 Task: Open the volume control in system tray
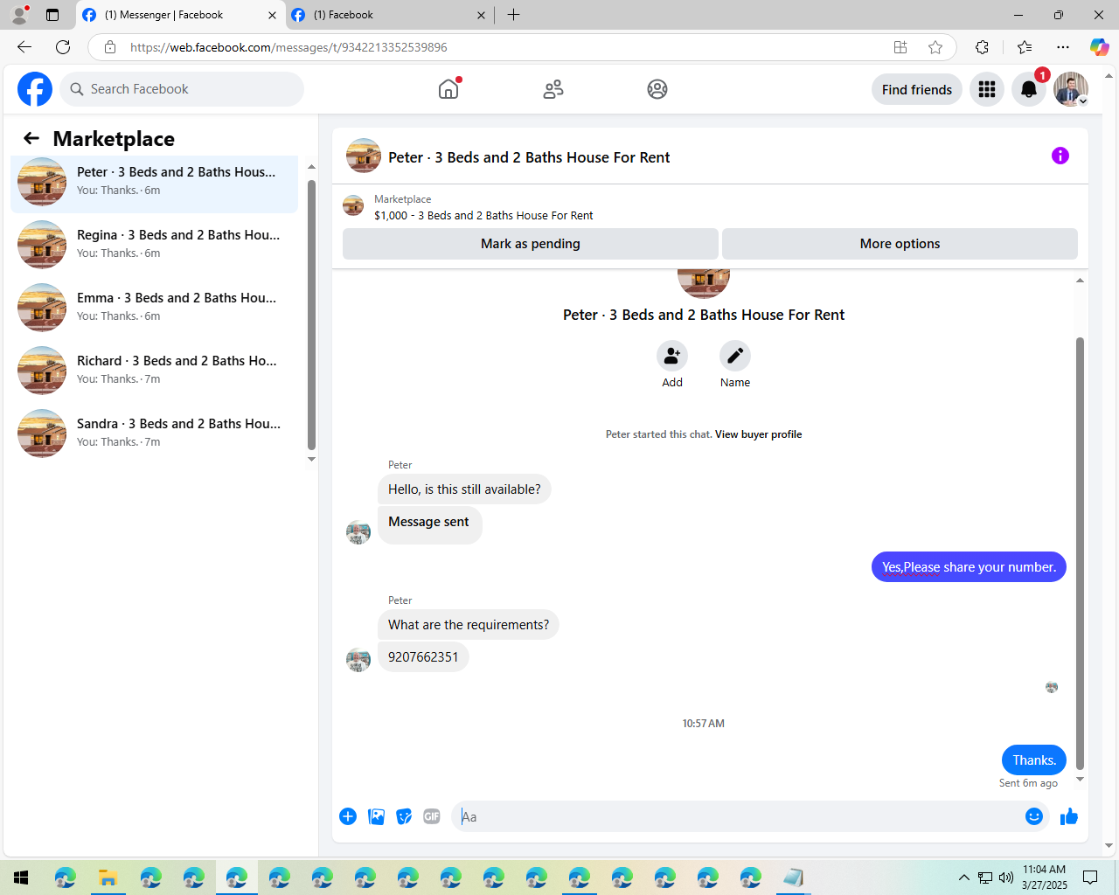[1006, 878]
